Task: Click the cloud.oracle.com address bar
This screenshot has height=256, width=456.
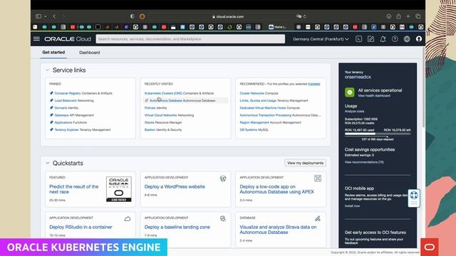Action: pyautogui.click(x=228, y=16)
